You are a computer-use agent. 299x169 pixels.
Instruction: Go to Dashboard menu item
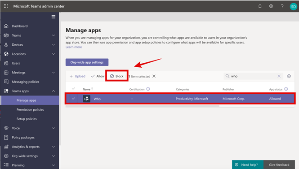pyautogui.click(x=20, y=26)
